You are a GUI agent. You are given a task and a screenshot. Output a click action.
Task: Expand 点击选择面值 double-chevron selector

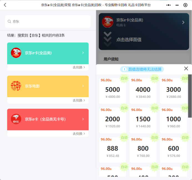[108, 39]
